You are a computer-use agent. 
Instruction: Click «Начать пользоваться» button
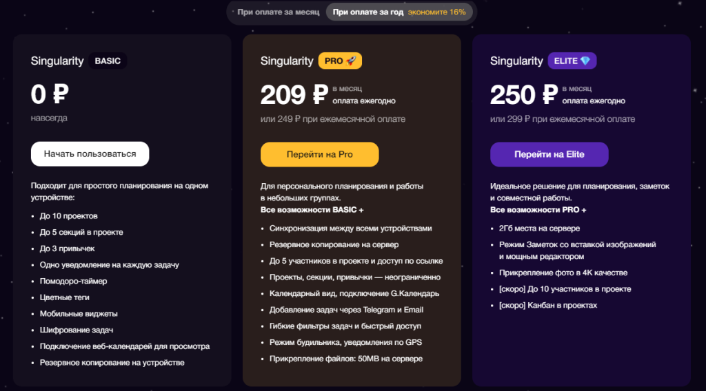coord(90,154)
